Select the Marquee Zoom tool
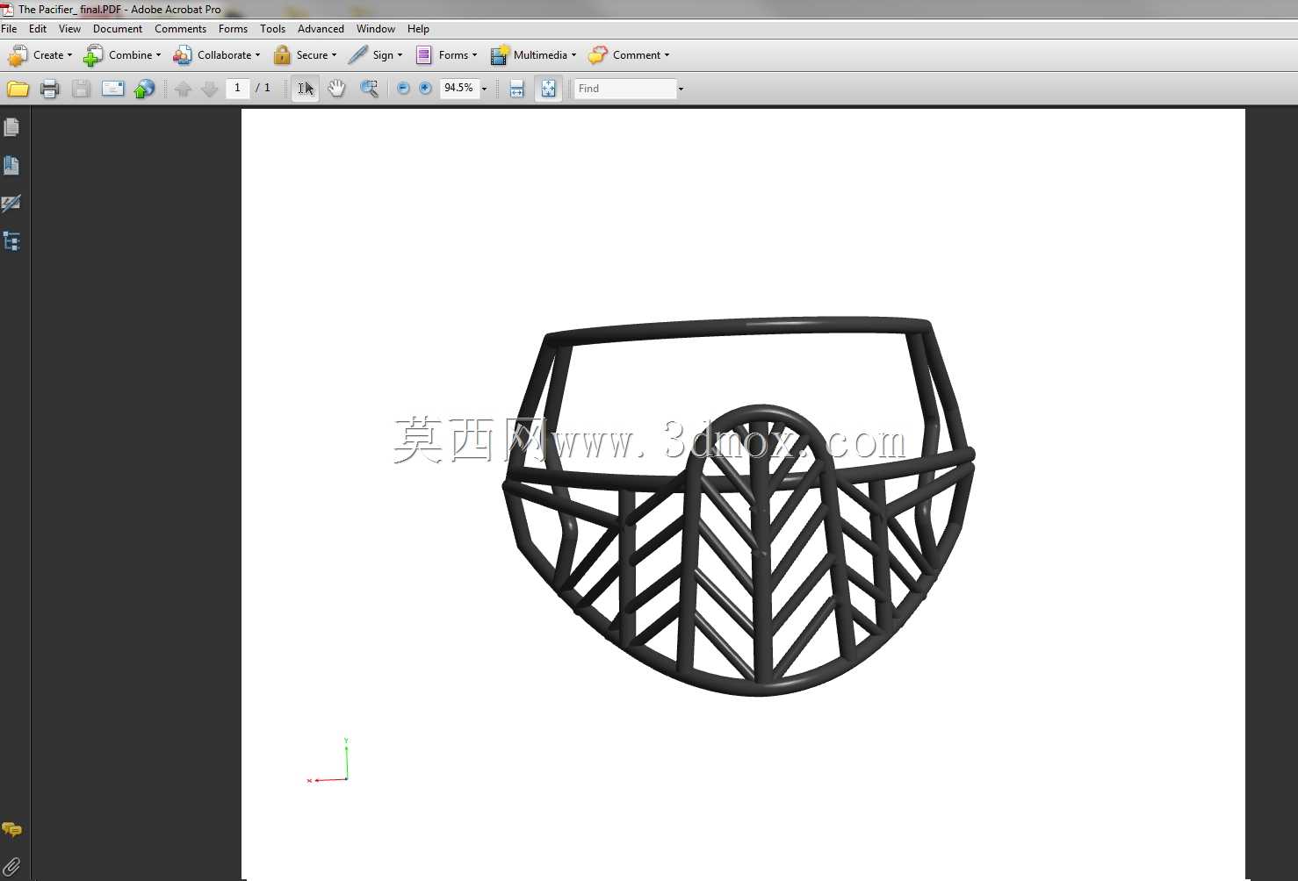The height and width of the screenshot is (881, 1298). [370, 89]
